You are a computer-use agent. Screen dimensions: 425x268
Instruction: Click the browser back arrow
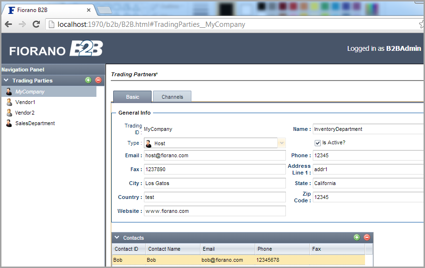(x=9, y=24)
